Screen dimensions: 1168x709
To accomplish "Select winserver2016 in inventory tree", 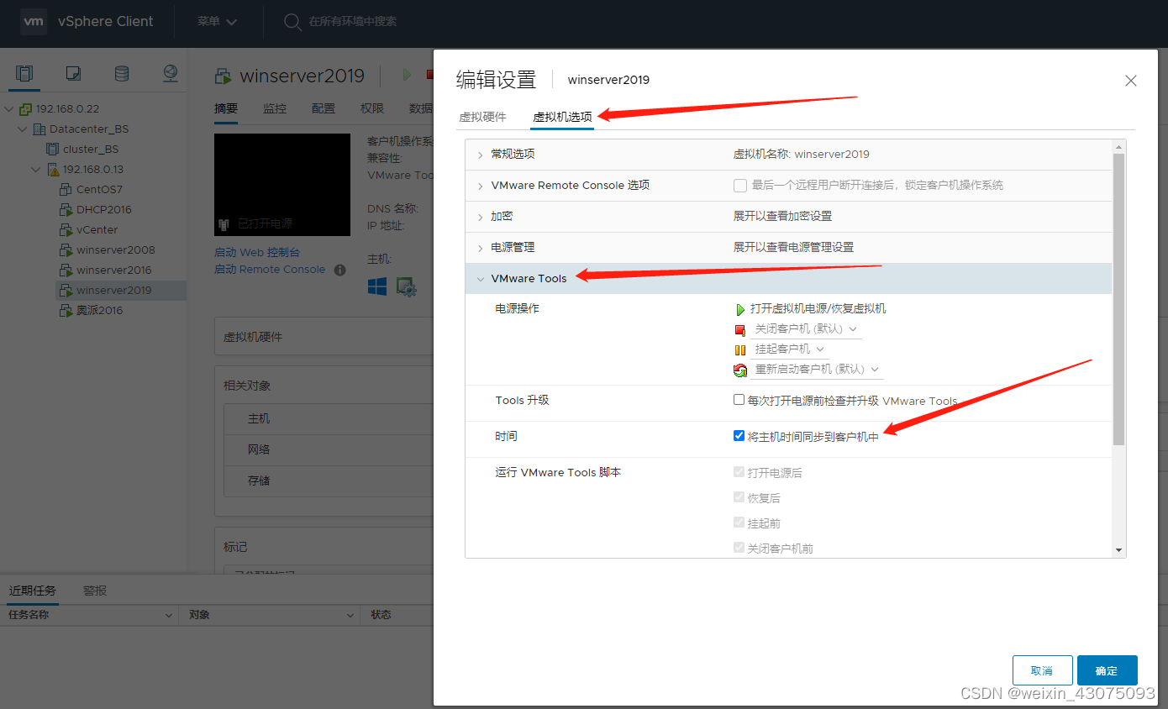I will 113,270.
